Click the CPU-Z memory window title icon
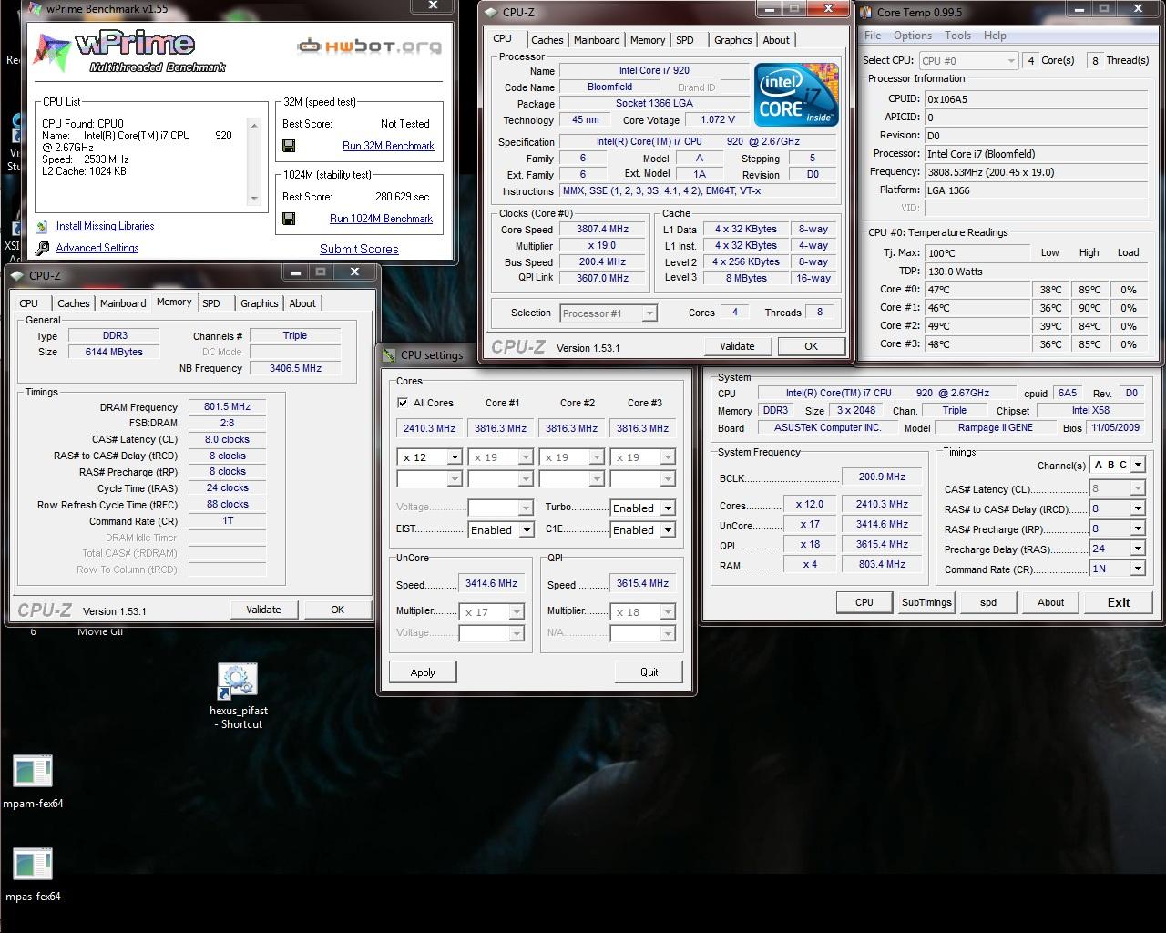1166x933 pixels. click(17, 275)
